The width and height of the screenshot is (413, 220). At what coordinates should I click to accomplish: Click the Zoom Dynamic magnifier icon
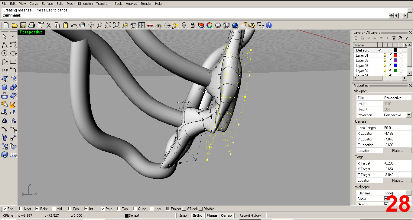coord(99,25)
